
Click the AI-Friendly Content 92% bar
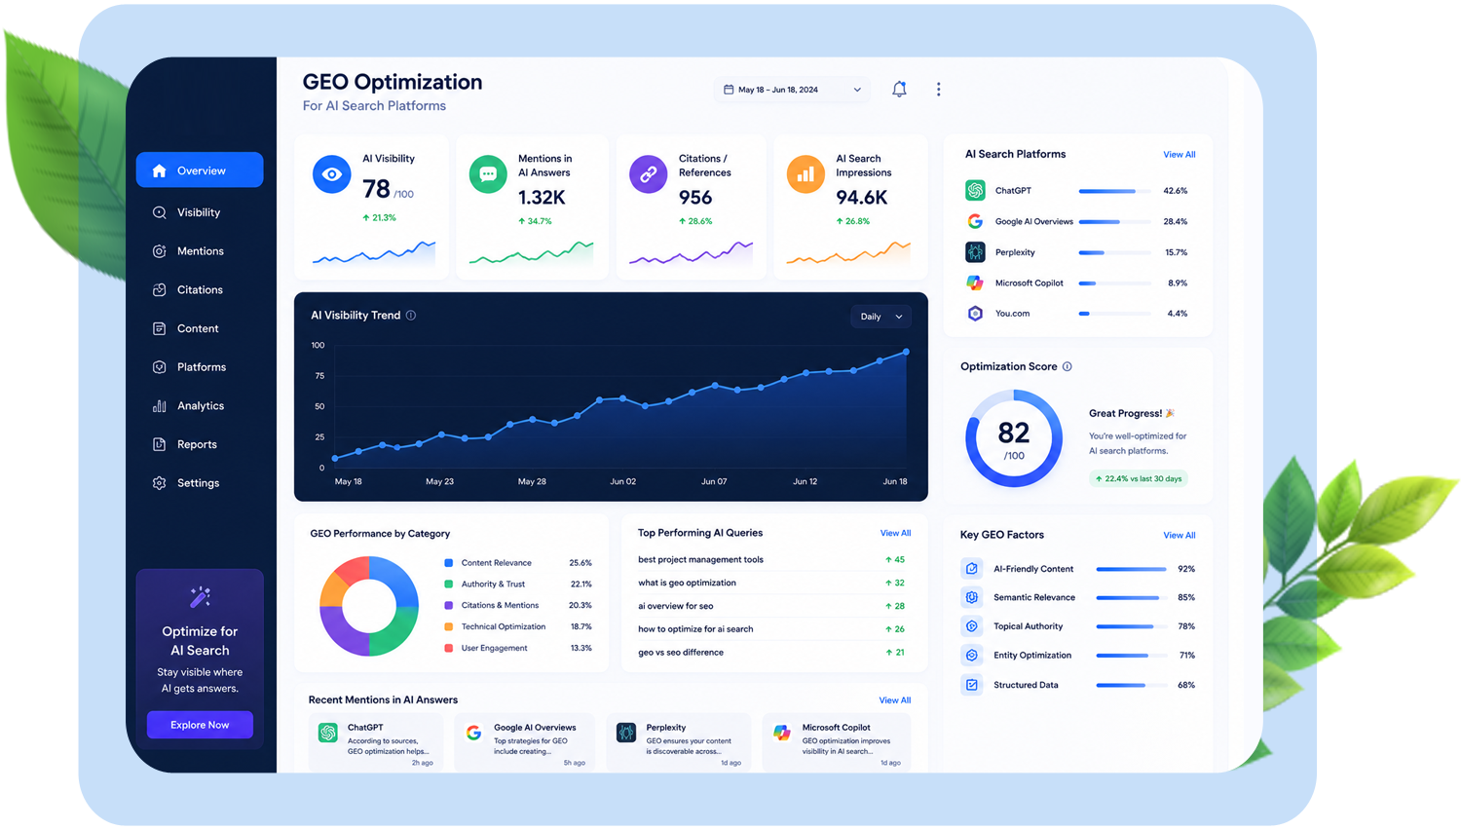click(1131, 569)
